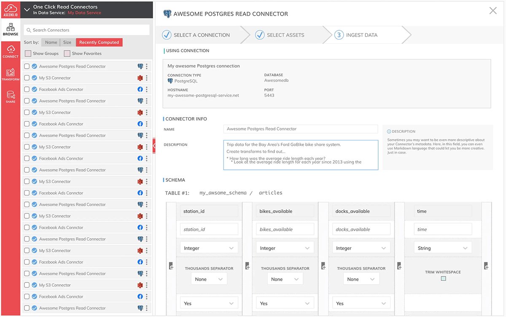Open the Ingest Data step
The width and height of the screenshot is (506, 317).
click(x=361, y=35)
